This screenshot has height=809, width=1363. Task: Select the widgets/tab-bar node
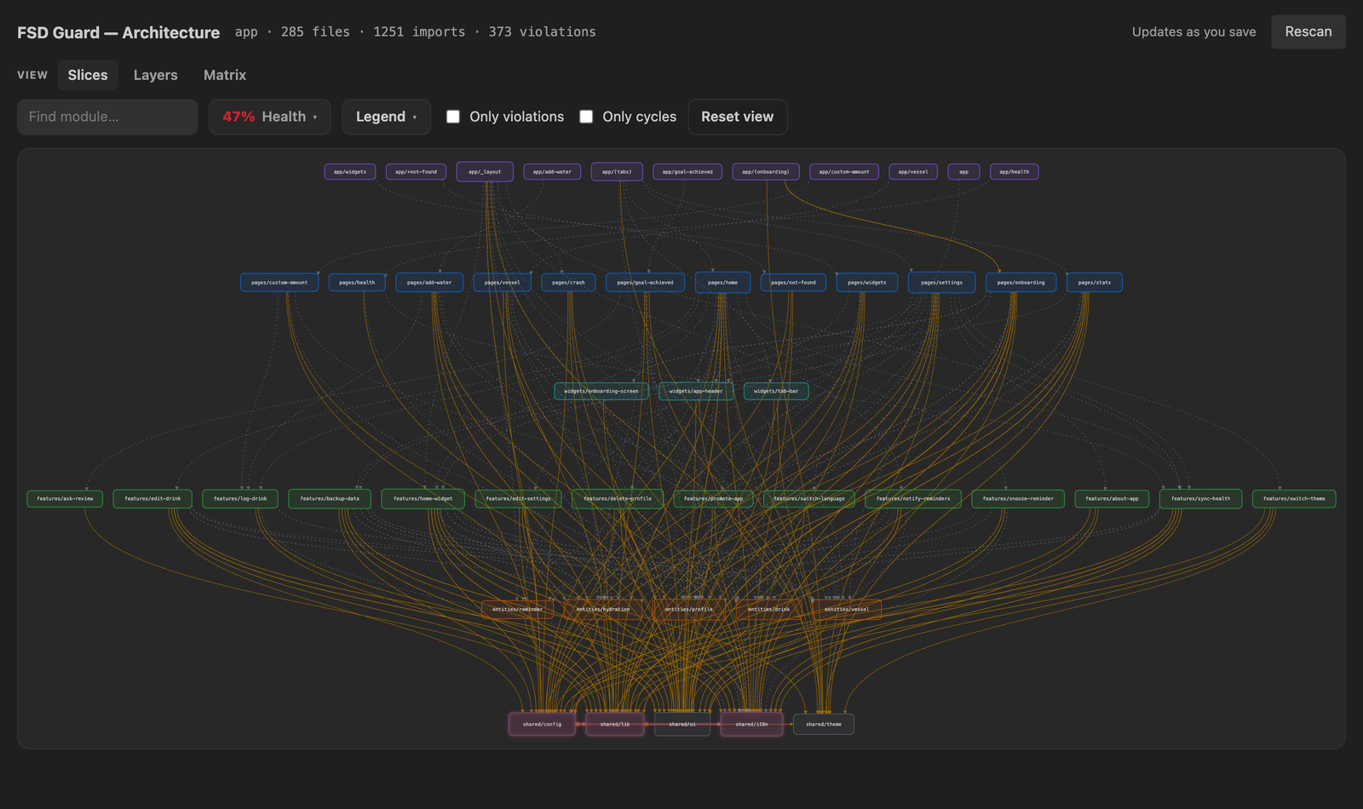click(x=776, y=392)
